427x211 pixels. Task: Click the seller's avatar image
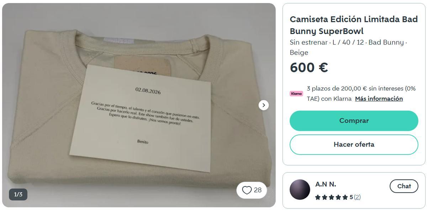300,190
